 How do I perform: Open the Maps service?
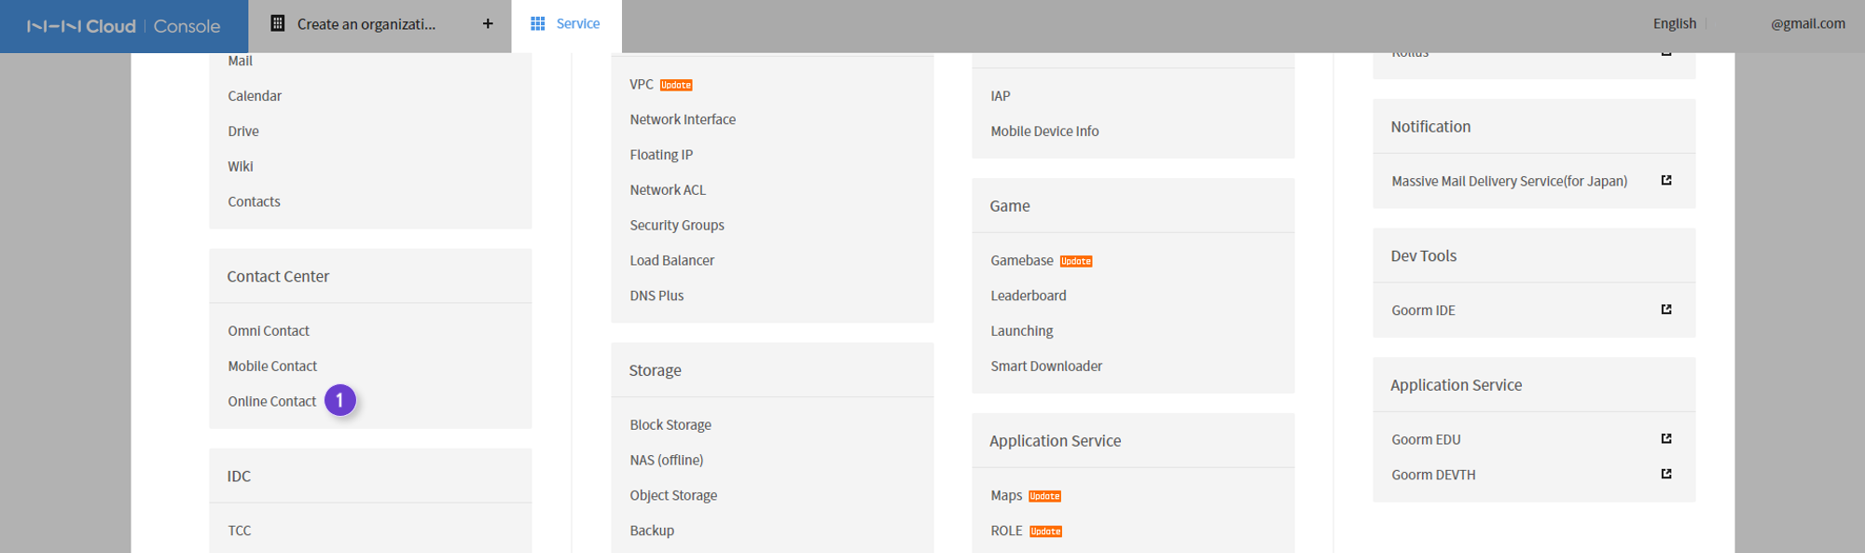click(x=1006, y=496)
